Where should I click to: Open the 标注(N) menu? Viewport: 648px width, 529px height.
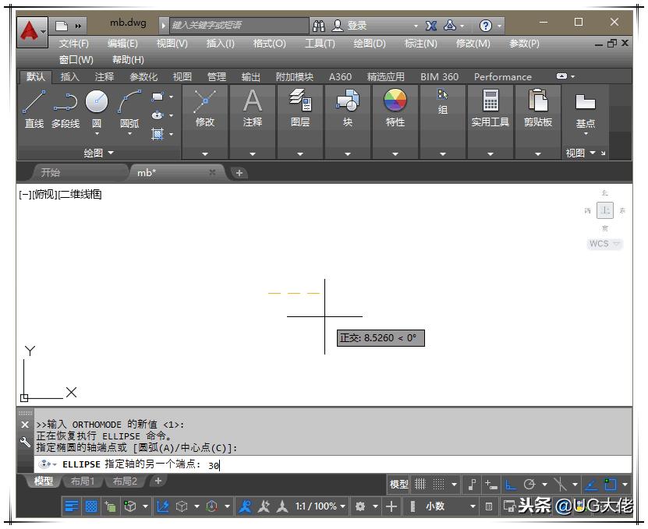tap(421, 44)
